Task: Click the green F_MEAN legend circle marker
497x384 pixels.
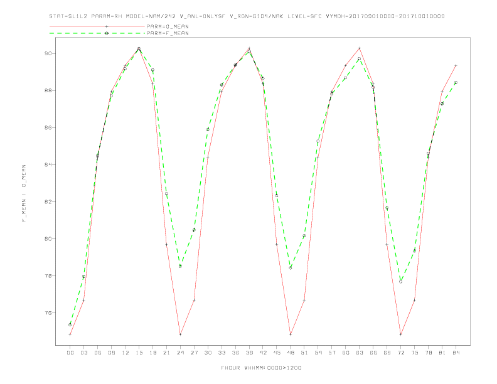Action: [107, 33]
